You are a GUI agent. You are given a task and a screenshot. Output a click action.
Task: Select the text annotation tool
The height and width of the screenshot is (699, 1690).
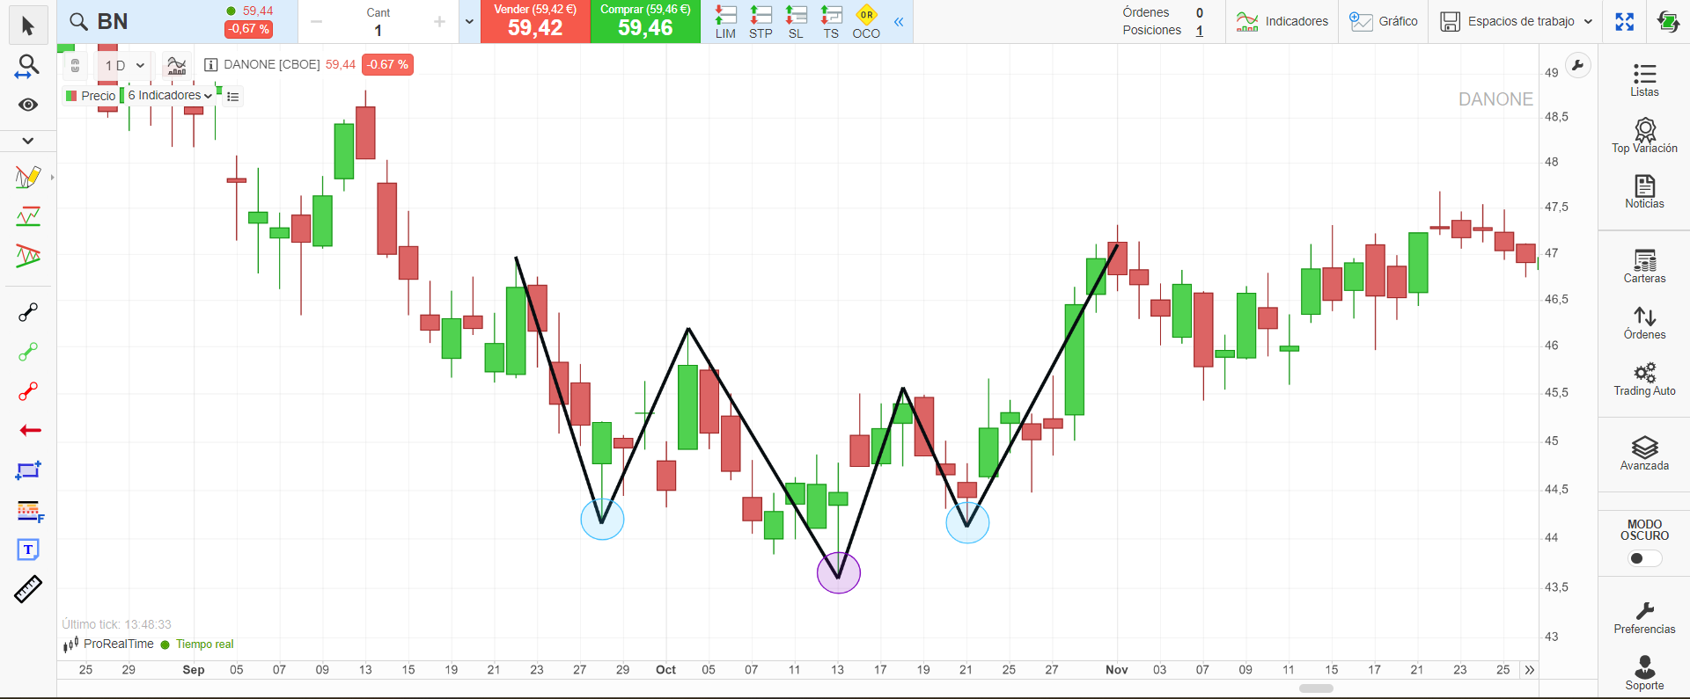[28, 550]
